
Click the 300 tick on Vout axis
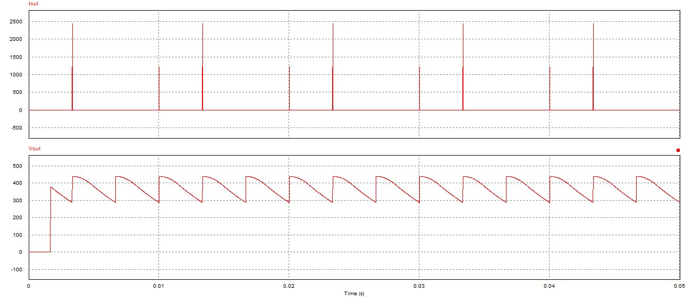click(x=16, y=201)
